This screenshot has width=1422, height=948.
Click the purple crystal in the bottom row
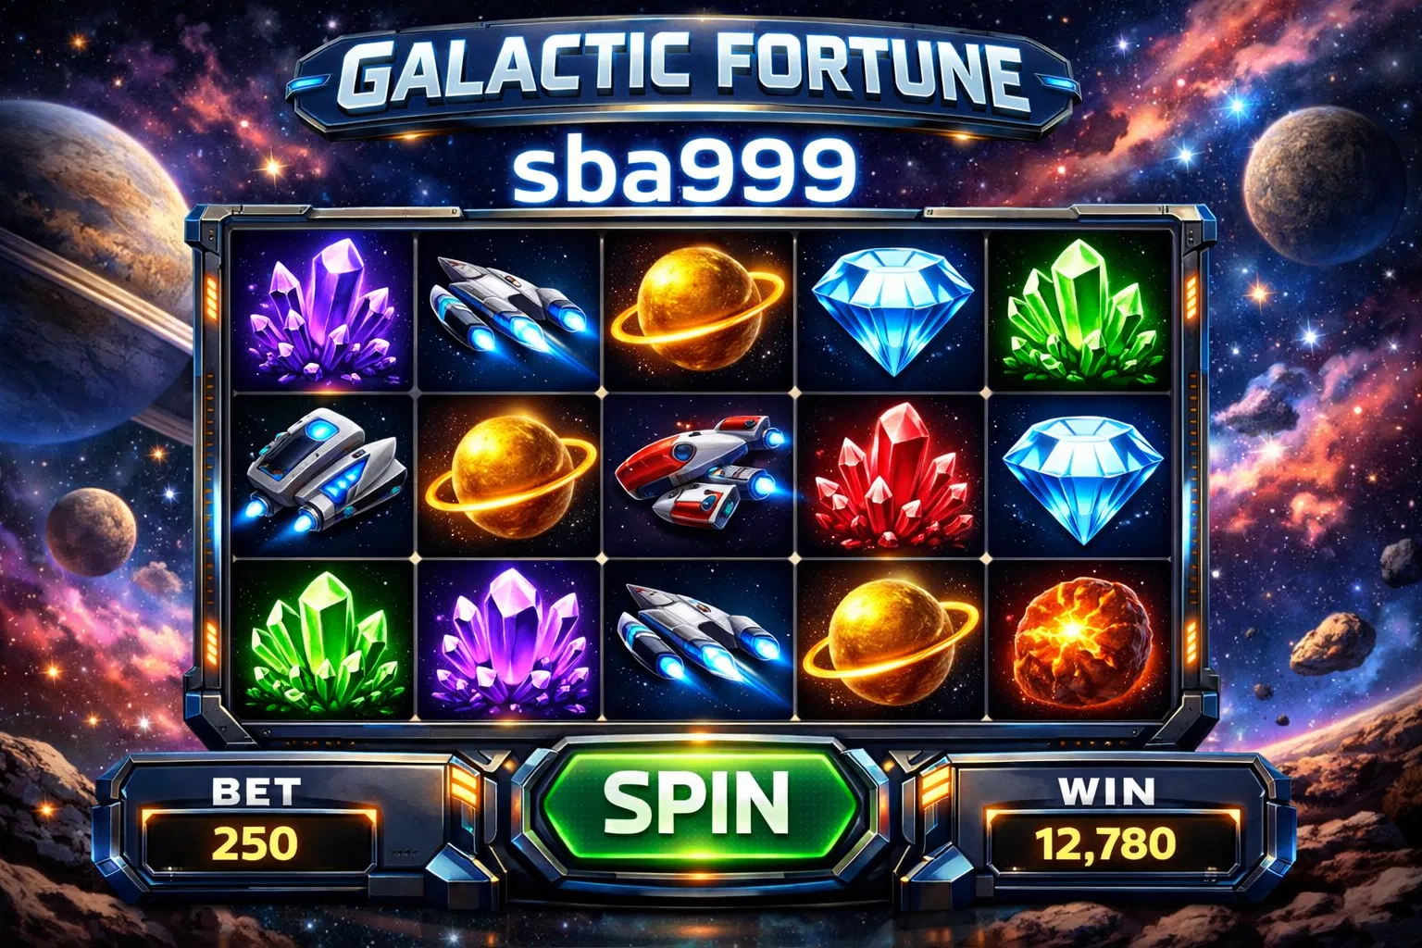[510, 642]
